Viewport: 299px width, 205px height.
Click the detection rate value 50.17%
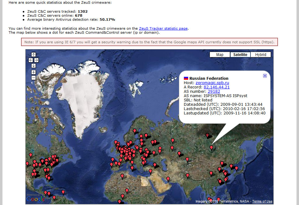click(x=107, y=19)
